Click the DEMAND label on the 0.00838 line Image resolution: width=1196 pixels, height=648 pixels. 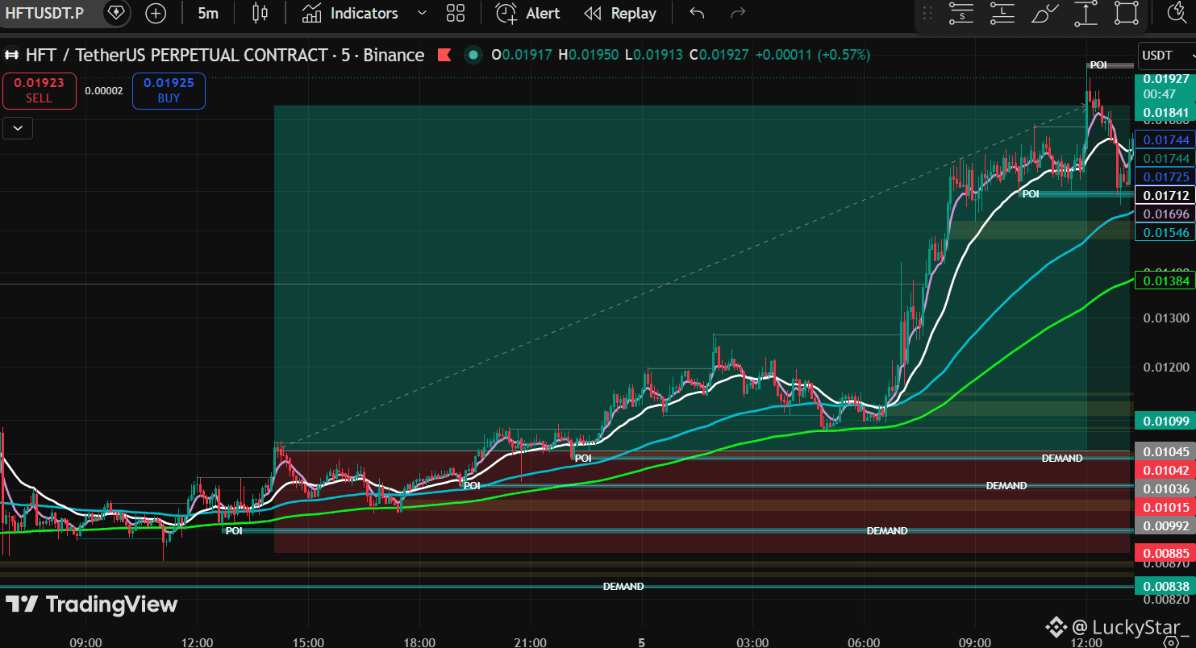pyautogui.click(x=623, y=587)
